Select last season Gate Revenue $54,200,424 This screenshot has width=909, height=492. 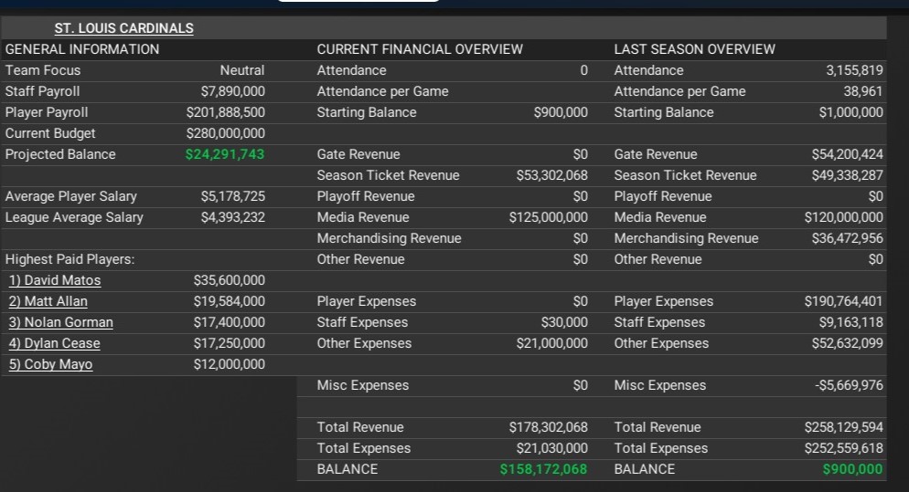(x=848, y=154)
